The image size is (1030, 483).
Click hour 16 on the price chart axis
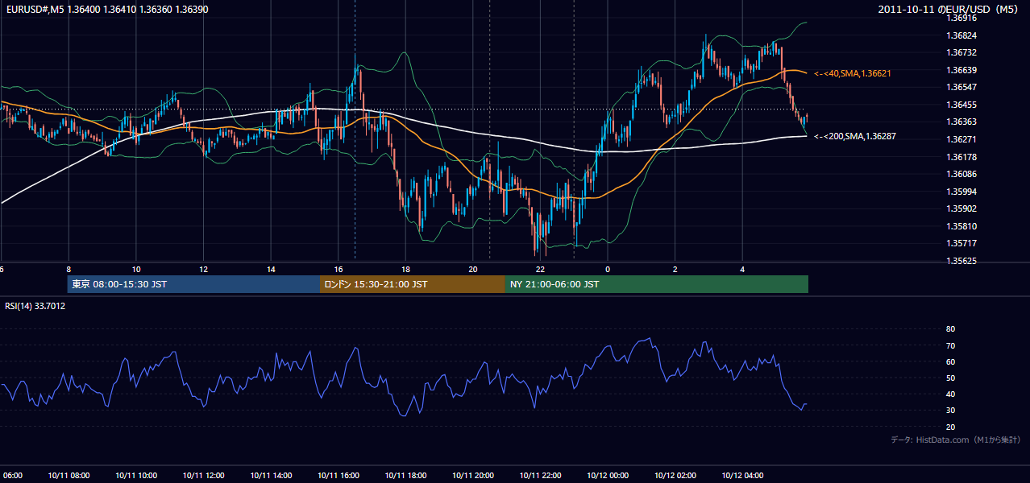[338, 270]
